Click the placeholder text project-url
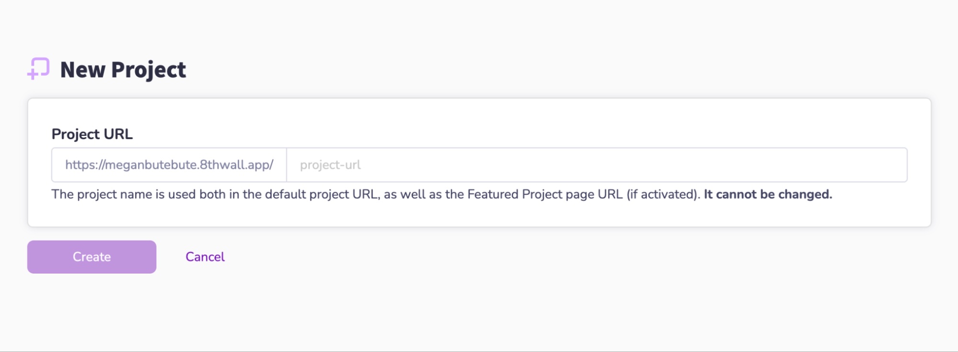The height and width of the screenshot is (352, 958). pyautogui.click(x=332, y=165)
